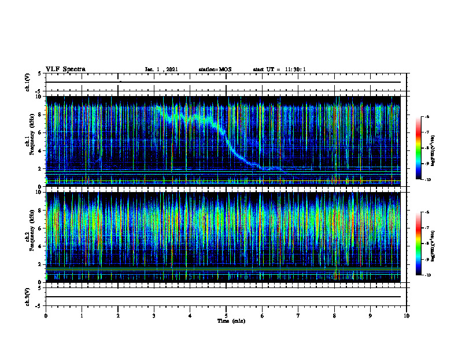Click time-axis tick label "3"
The width and height of the screenshot is (458, 354).
pos(154,316)
